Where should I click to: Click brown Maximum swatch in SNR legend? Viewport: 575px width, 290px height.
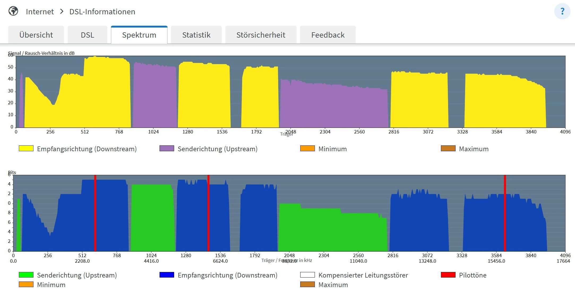click(x=448, y=149)
